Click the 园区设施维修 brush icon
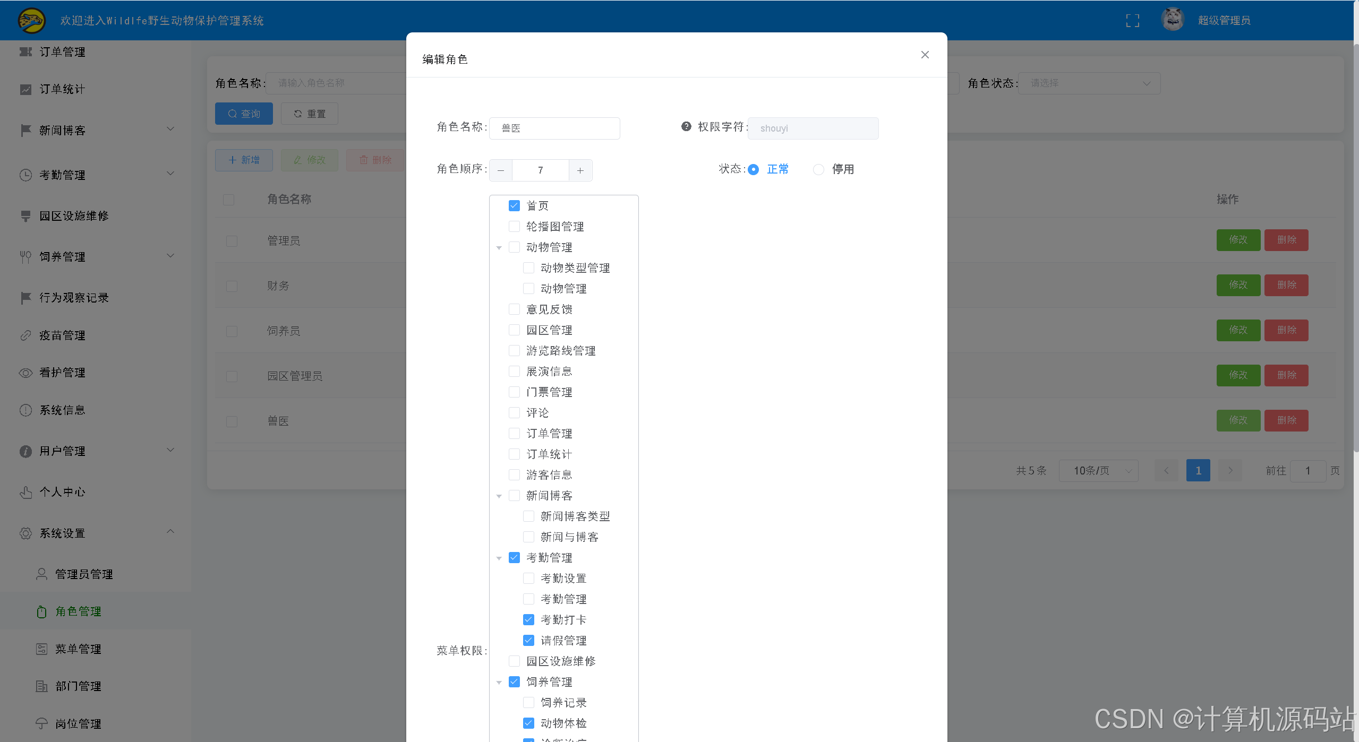This screenshot has width=1359, height=742. click(25, 216)
